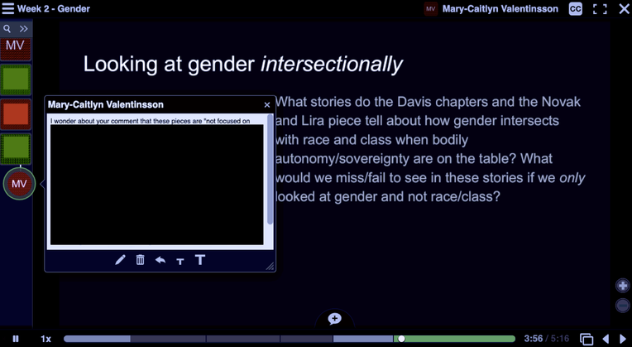Go to the next slide
This screenshot has height=347, width=632.
click(x=623, y=339)
